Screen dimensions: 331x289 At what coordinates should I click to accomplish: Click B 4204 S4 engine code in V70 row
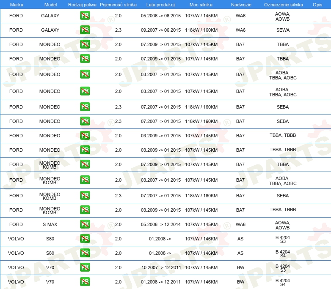(283, 282)
